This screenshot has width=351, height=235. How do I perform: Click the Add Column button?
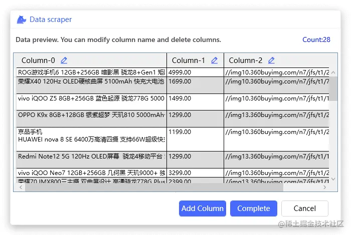(x=203, y=208)
